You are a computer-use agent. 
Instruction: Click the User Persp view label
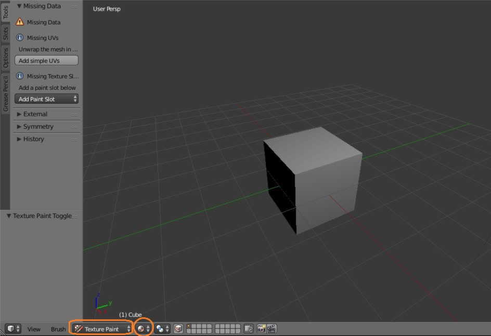coord(107,9)
